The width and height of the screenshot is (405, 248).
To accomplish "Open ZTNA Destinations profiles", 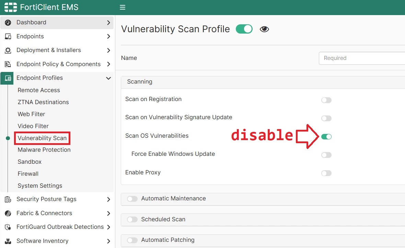I will coord(43,102).
